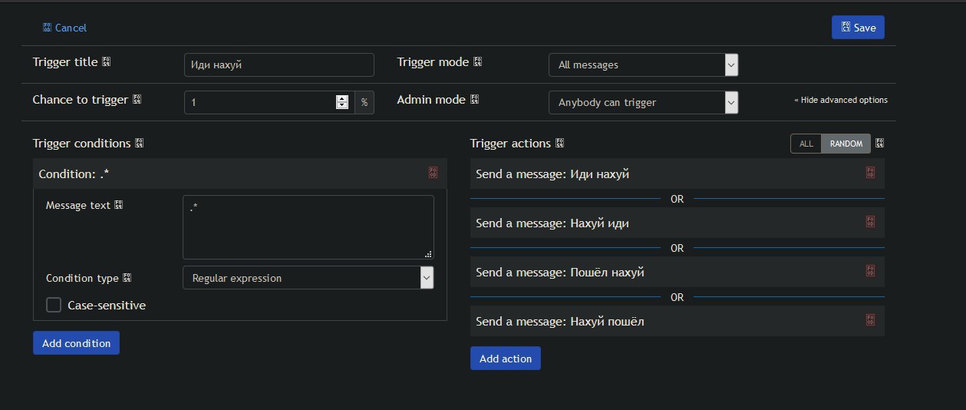966x410 pixels.
Task: Collapse the 'Condition: .*' header
Action: (x=240, y=174)
